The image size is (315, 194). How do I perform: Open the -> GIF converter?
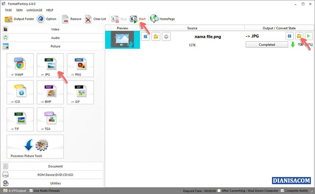click(80, 92)
